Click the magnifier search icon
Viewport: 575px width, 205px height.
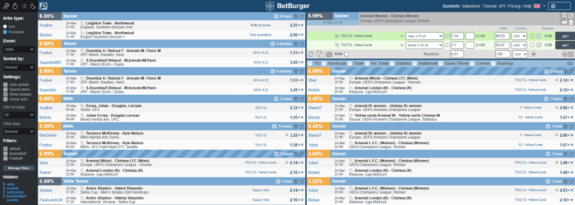click(43, 6)
